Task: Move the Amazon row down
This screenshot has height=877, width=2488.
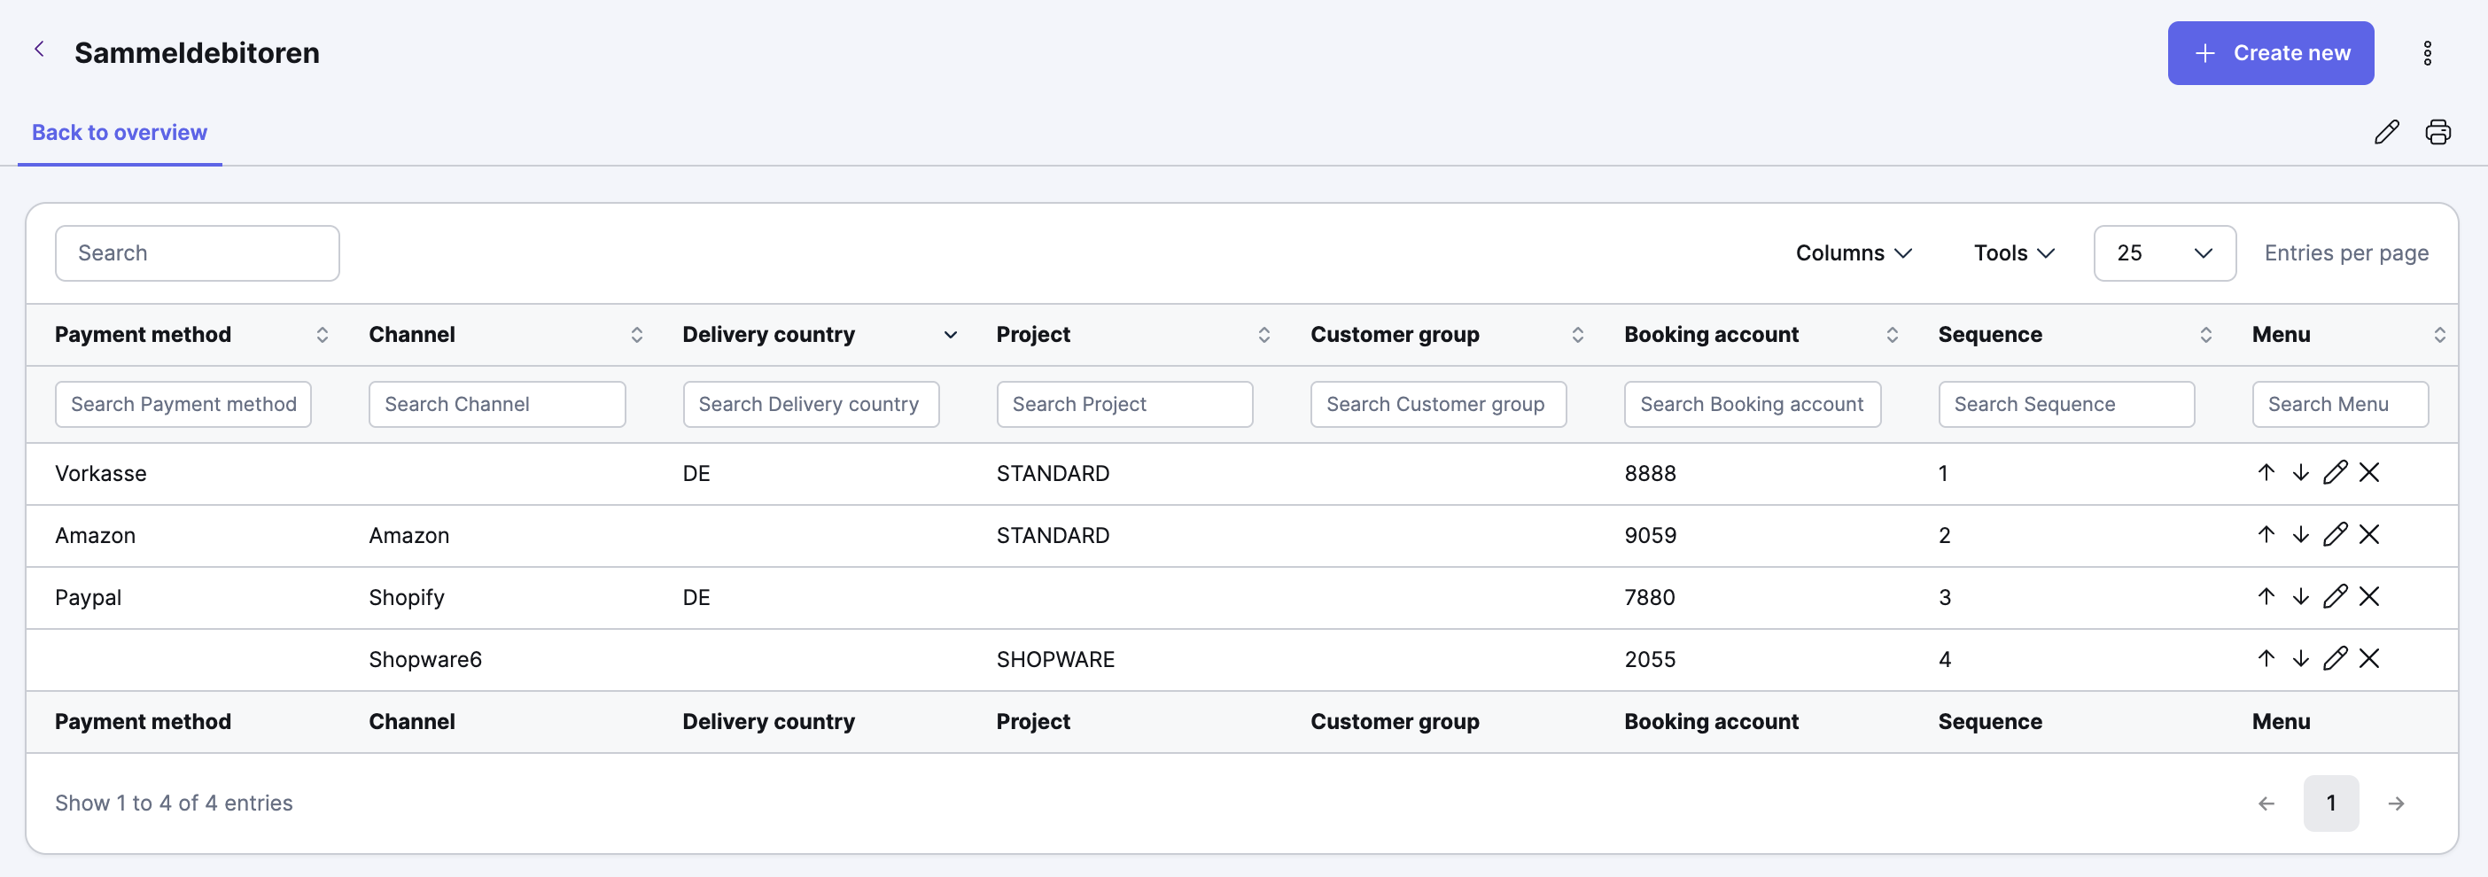Action: [x=2301, y=534]
